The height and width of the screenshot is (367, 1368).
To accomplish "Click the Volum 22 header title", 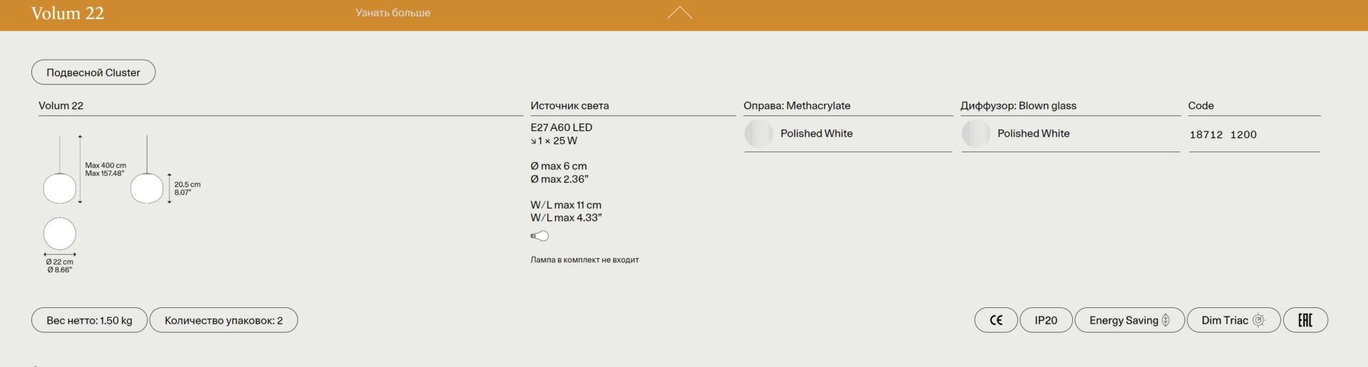I will click(x=68, y=14).
